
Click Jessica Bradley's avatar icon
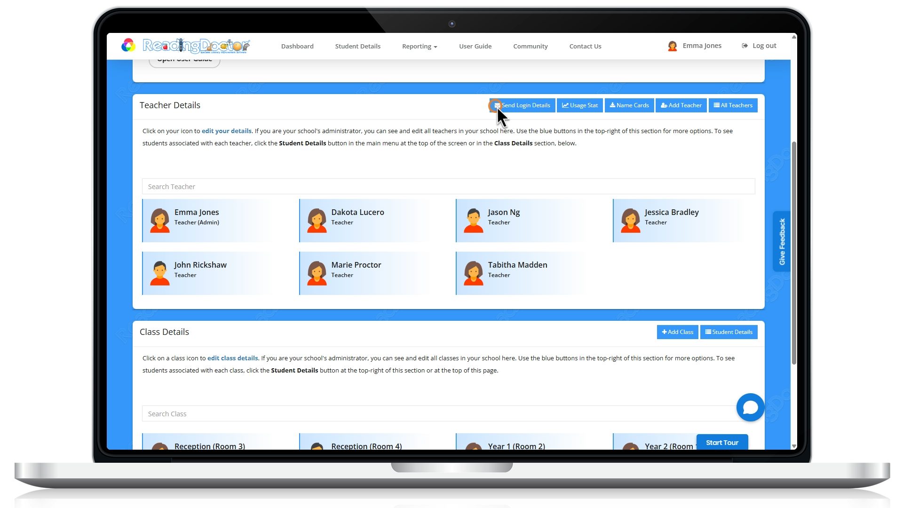tap(630, 221)
